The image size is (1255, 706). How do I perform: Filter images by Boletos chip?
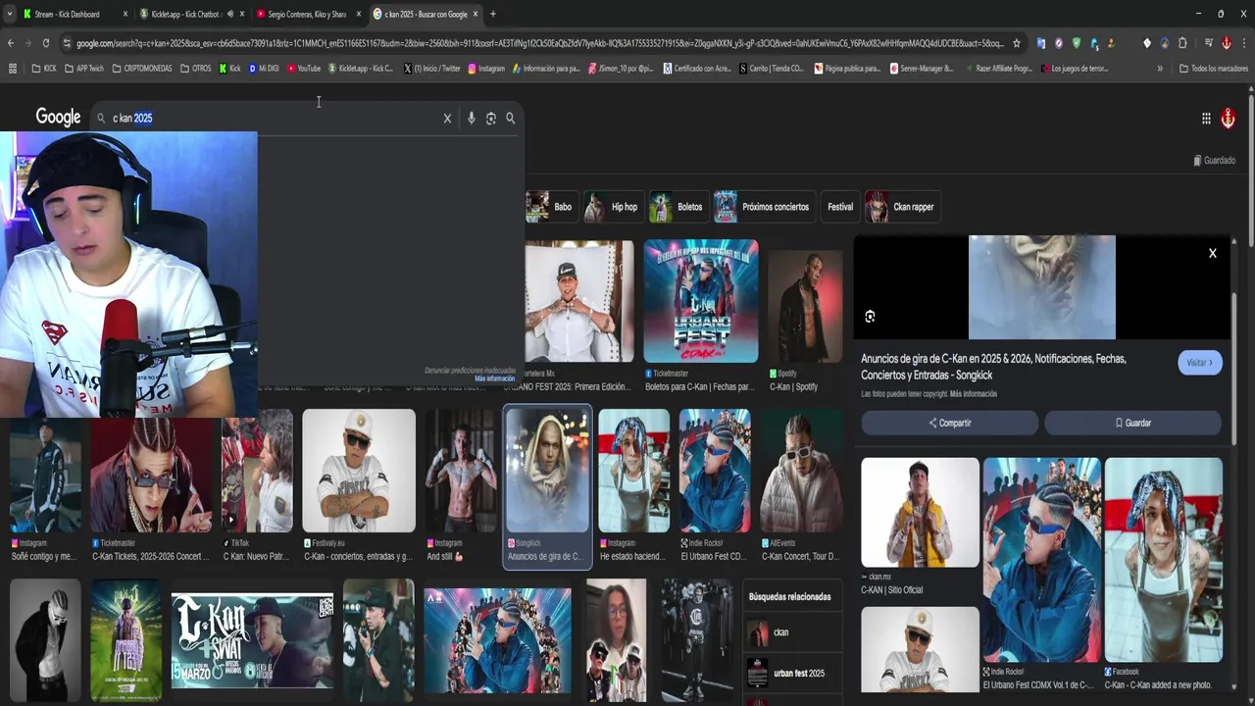tap(678, 207)
